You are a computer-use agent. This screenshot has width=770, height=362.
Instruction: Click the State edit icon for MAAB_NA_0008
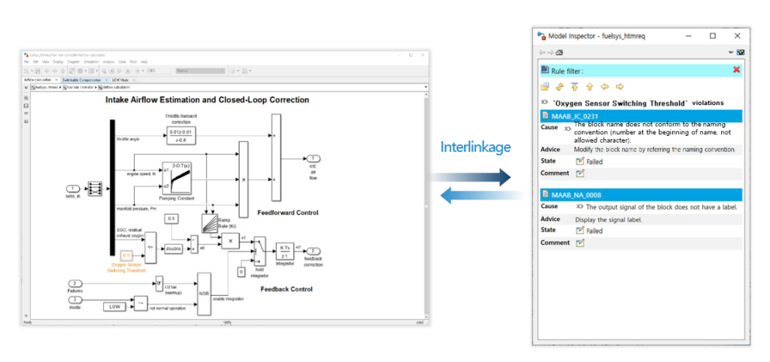click(580, 231)
